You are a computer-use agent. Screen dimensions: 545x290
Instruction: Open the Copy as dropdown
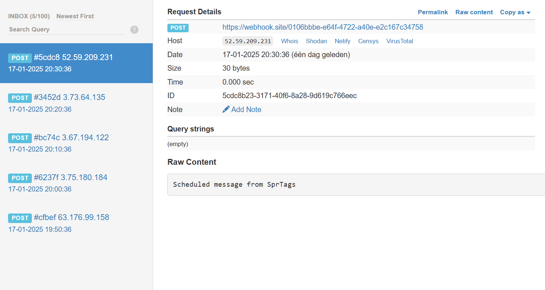(515, 12)
